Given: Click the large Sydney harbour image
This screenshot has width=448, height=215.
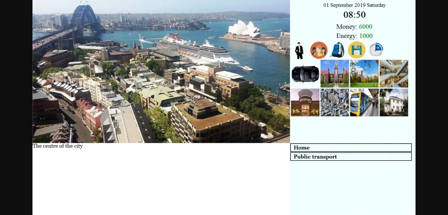Looking at the screenshot, I should [161, 71].
